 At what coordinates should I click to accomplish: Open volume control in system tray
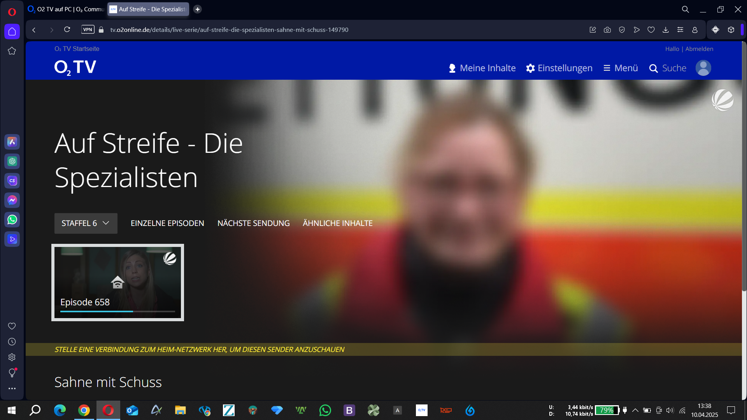[x=670, y=410]
